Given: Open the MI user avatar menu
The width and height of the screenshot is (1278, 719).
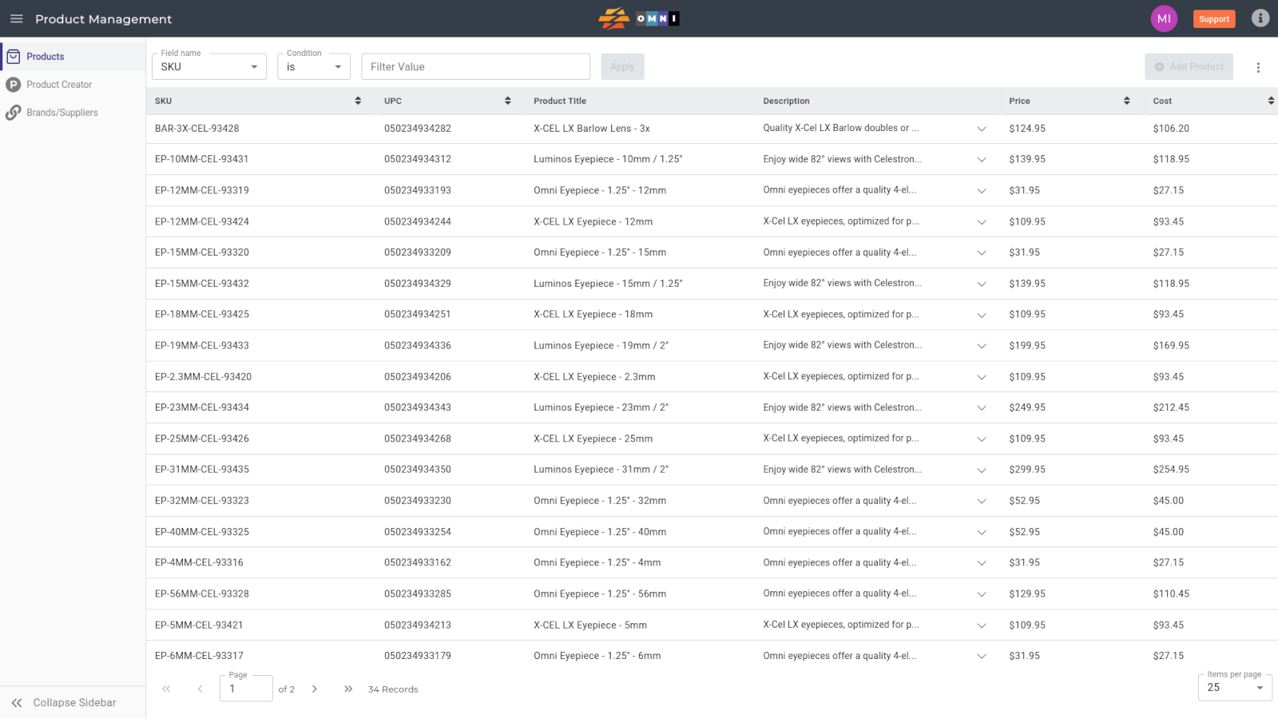Looking at the screenshot, I should [x=1164, y=18].
